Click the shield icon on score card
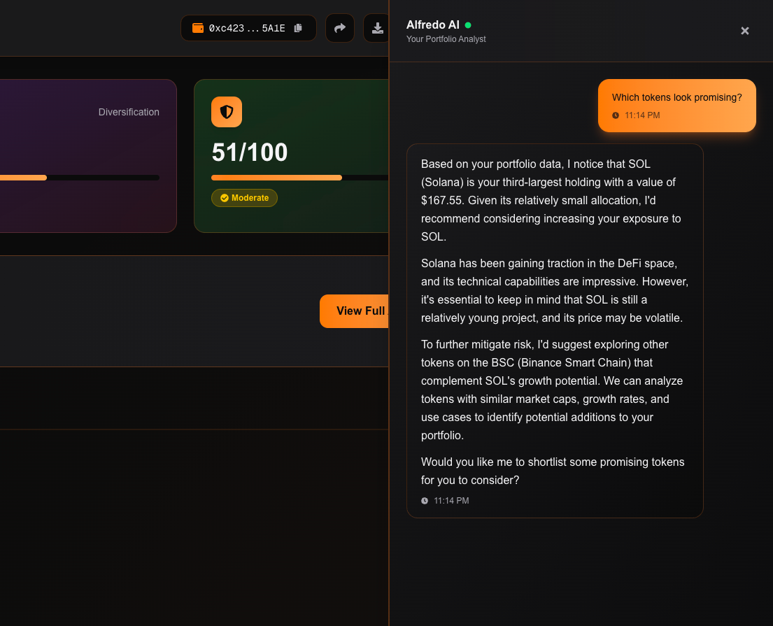This screenshot has width=773, height=626. point(227,112)
